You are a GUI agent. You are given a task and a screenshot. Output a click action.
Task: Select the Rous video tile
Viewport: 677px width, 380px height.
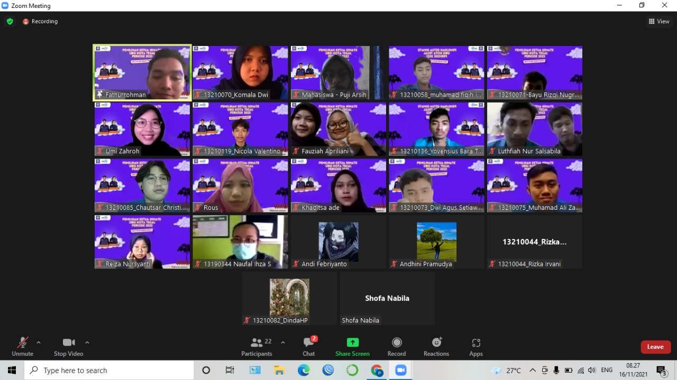tap(240, 186)
